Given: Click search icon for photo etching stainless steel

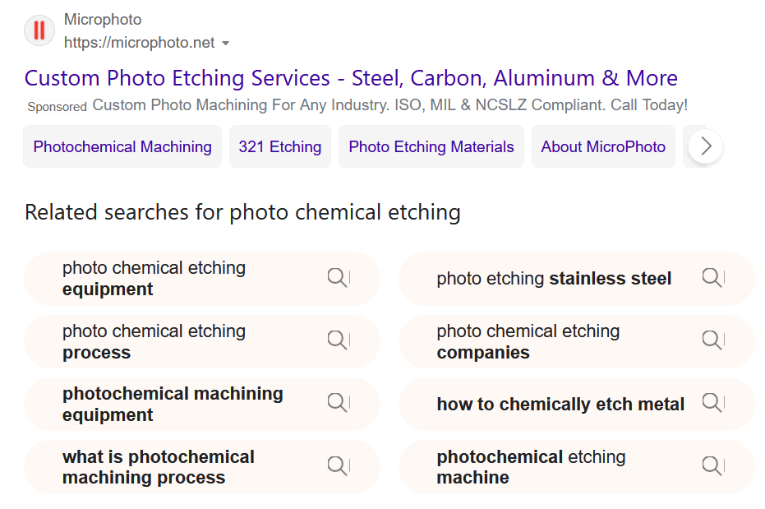Looking at the screenshot, I should point(712,277).
